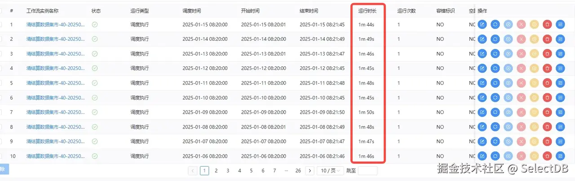Click the 工作流实例名称 column header

coord(42,10)
